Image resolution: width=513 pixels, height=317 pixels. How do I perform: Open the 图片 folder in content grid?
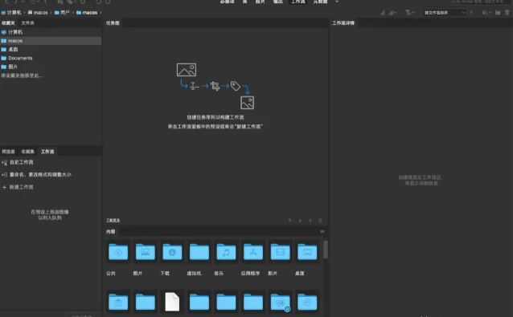point(145,252)
